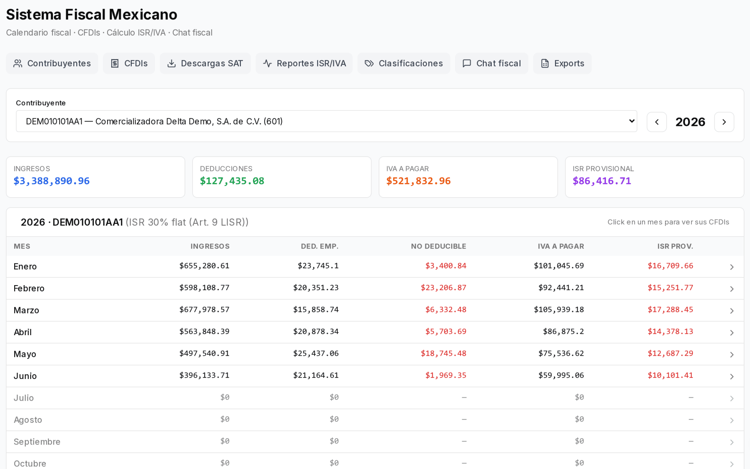Viewport: 750px width, 469px height.
Task: Click the Descargas SAT download icon
Action: [x=171, y=63]
